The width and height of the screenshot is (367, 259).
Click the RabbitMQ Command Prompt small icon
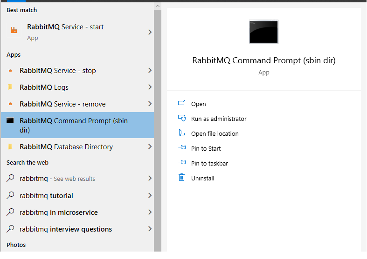[x=10, y=120]
